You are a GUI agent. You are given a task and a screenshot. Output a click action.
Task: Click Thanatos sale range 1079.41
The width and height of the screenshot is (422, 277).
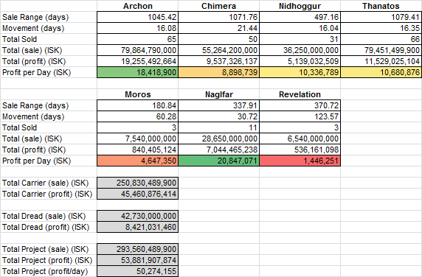click(x=381, y=17)
